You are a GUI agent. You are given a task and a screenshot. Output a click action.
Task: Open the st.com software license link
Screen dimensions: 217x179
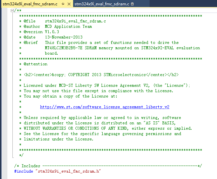[x=105, y=107]
